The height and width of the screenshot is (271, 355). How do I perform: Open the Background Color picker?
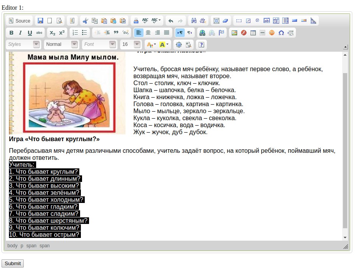coord(164,45)
